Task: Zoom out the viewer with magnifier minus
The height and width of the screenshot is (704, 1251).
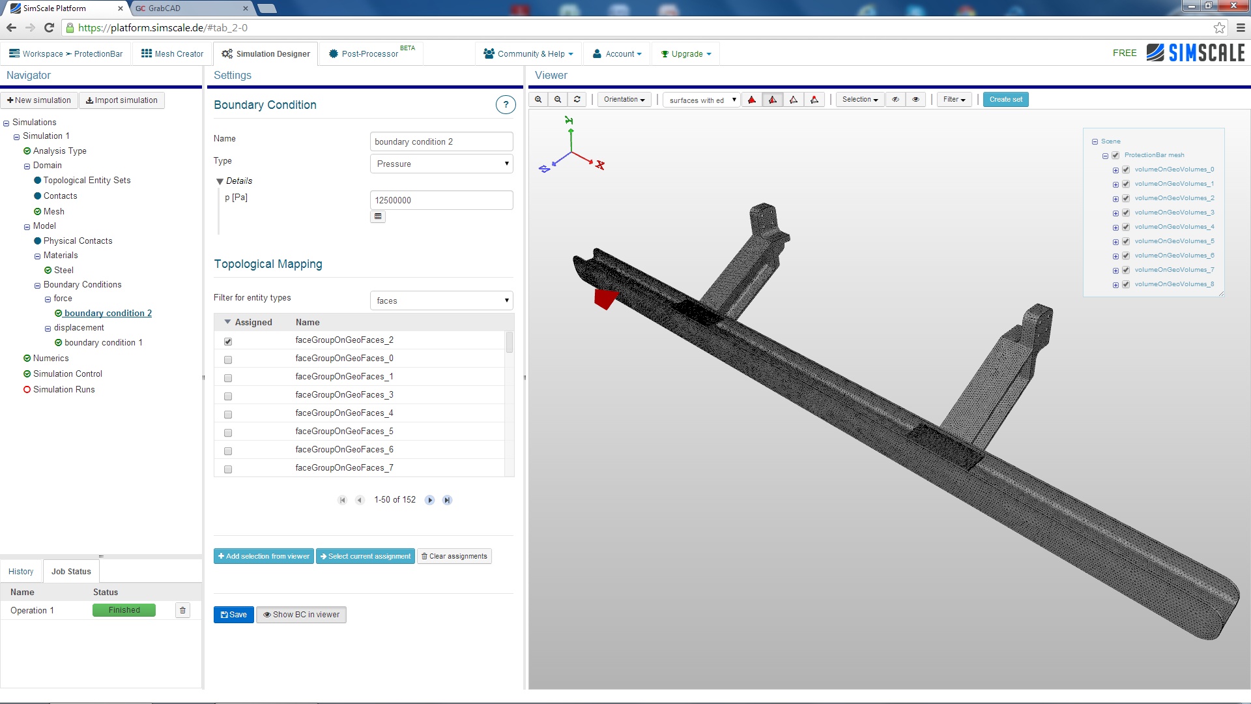Action: [x=558, y=100]
